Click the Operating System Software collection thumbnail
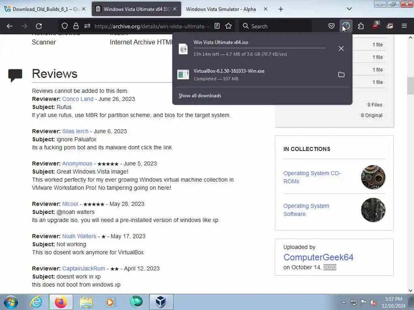 (373, 210)
